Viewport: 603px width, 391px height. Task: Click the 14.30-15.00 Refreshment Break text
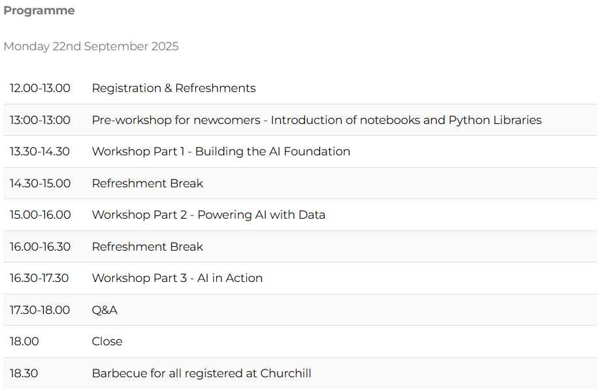[x=147, y=183]
